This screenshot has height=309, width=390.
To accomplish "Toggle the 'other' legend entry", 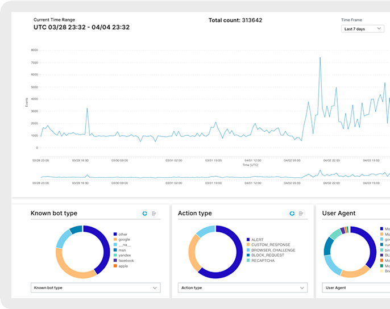I will coord(123,234).
